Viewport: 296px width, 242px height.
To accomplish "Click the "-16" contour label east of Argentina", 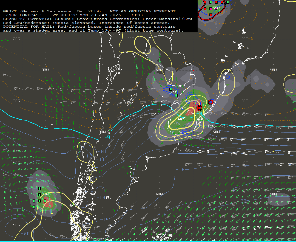I will (180, 170).
